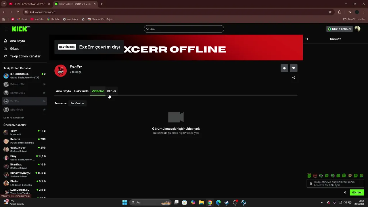
Task: Show hidden system tray icons
Action: point(322,202)
